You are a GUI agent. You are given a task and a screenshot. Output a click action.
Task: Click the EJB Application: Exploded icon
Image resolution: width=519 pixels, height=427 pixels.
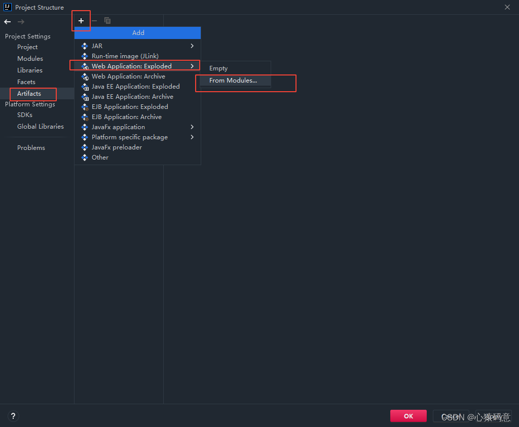[85, 107]
